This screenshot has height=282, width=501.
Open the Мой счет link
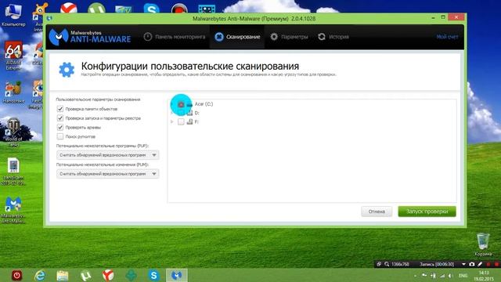447,37
